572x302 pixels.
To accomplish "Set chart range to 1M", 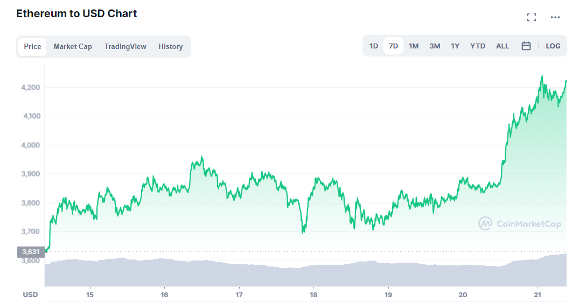I will coord(414,46).
